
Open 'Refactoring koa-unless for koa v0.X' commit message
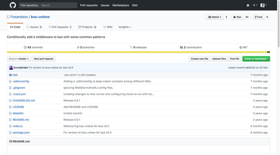[86, 126]
